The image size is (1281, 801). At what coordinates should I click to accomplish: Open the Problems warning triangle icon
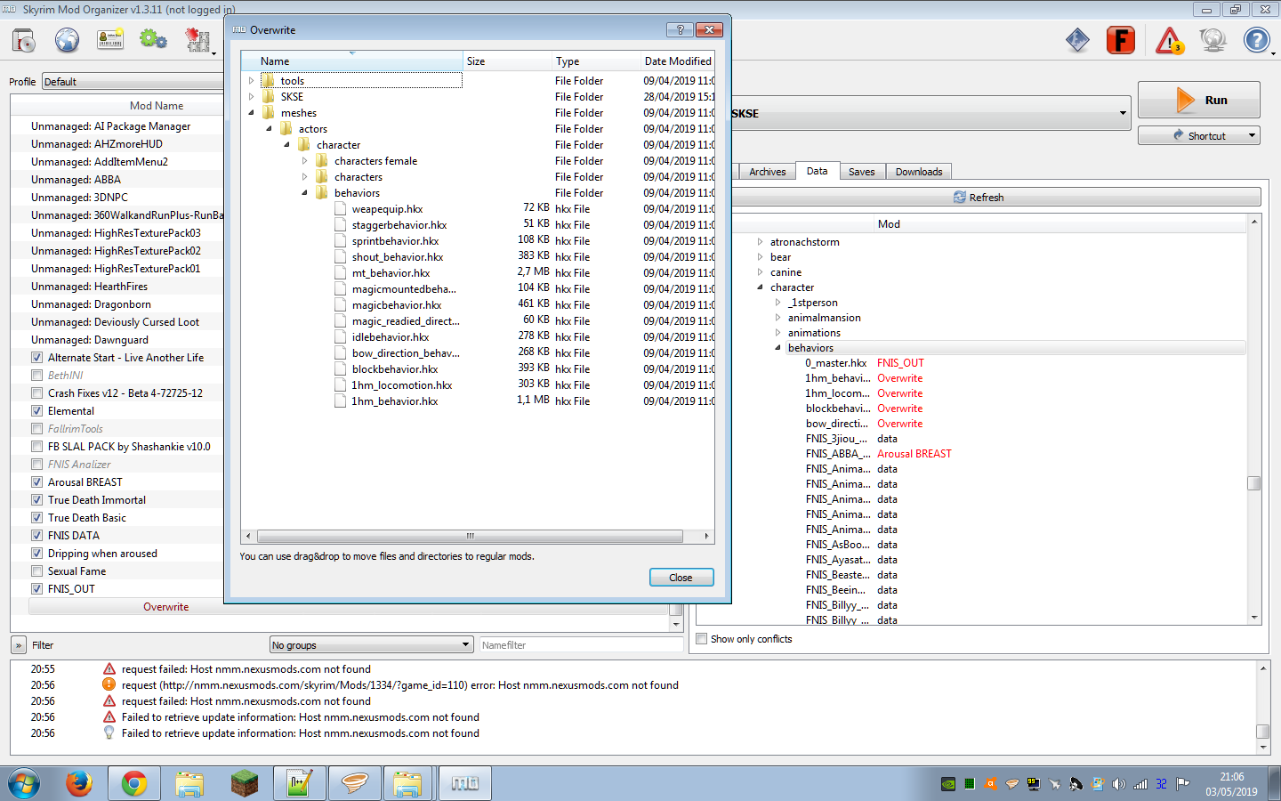click(1169, 40)
